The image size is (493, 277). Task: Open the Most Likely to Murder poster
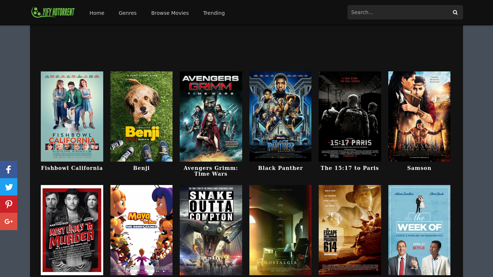pos(72,230)
